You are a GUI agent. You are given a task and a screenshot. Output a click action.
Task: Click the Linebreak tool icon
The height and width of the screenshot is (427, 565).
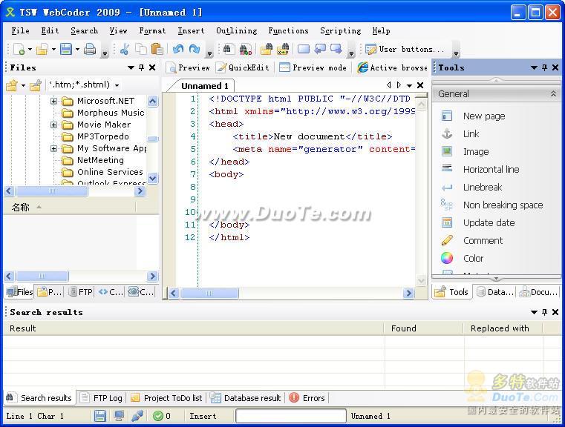[x=447, y=187]
